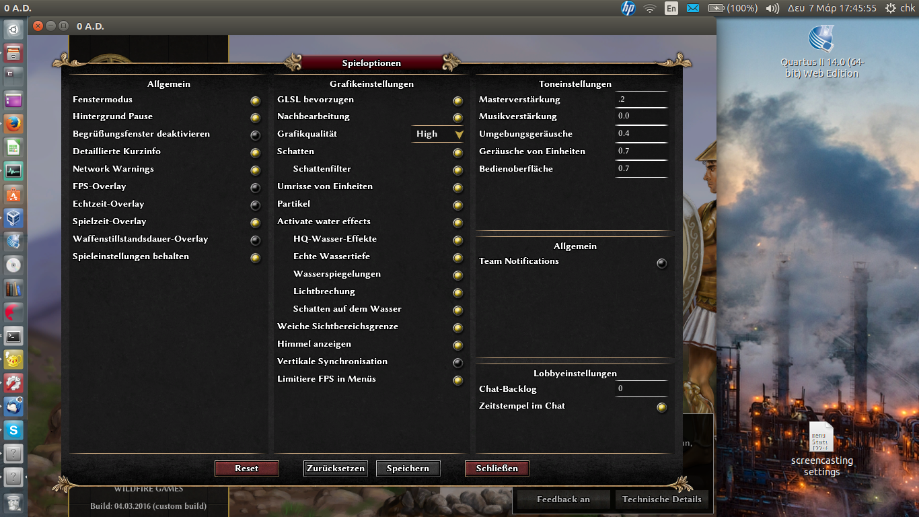Click the Musikverstärkung value field

tap(642, 116)
